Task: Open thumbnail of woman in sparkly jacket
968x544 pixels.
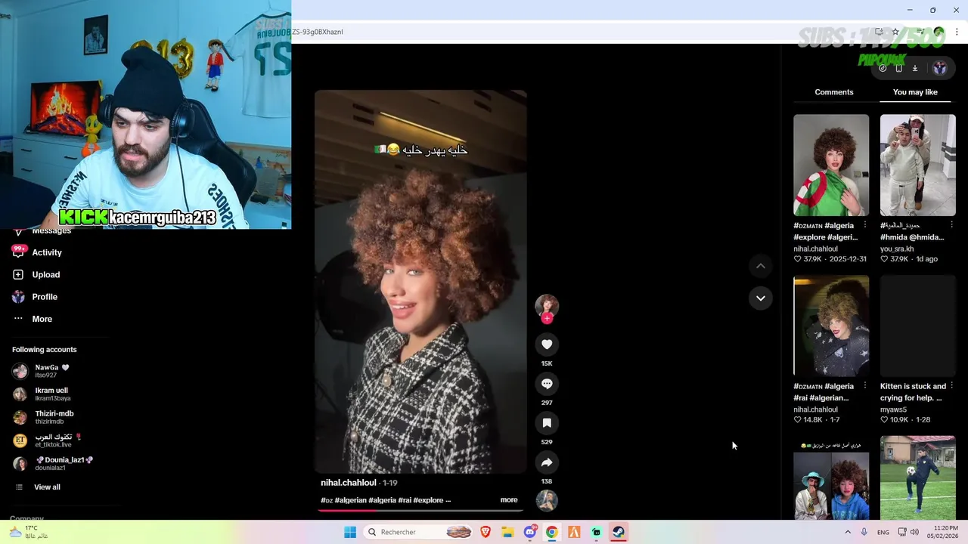Action: tap(831, 326)
